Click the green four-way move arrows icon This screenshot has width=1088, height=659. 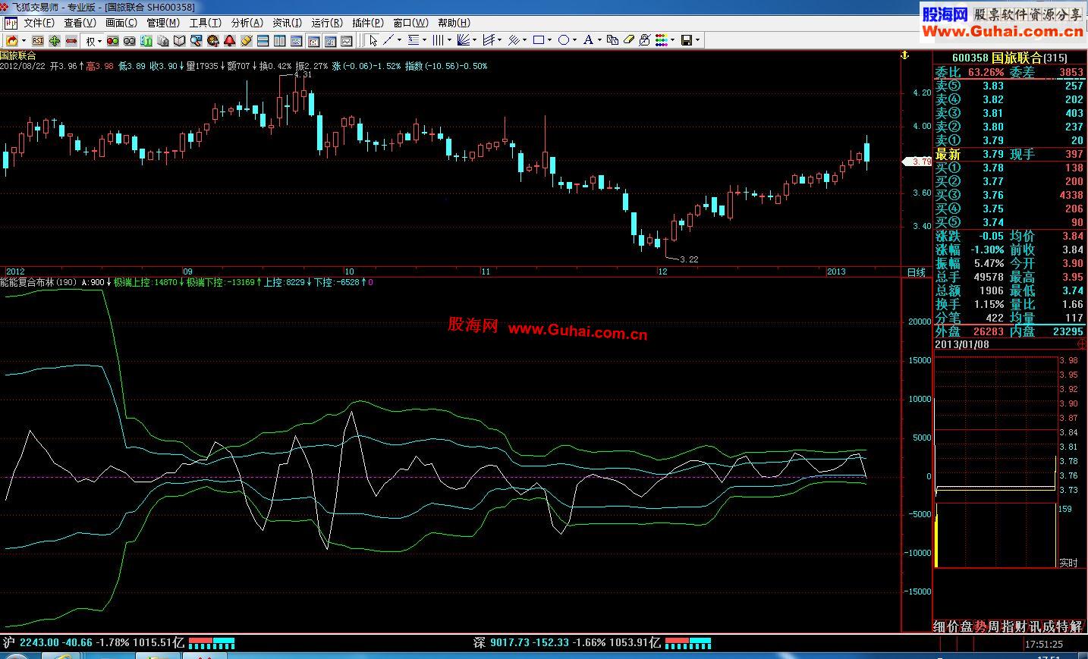tap(54, 40)
